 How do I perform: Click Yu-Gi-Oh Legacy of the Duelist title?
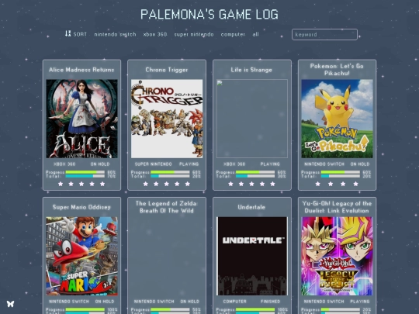pos(337,207)
